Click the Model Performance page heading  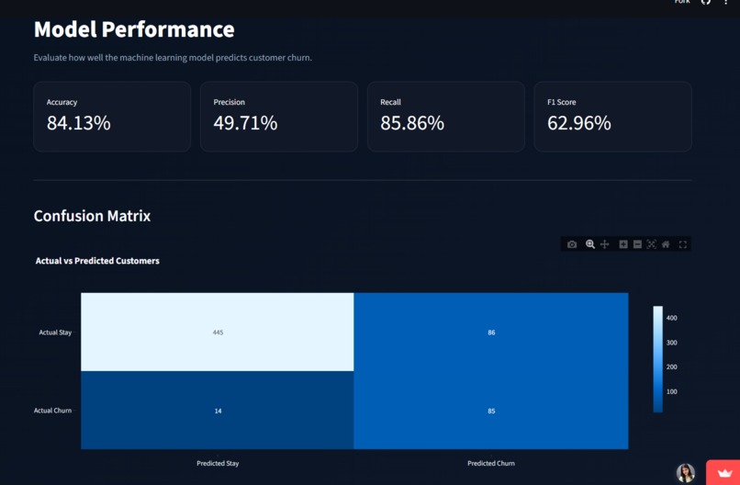[134, 29]
